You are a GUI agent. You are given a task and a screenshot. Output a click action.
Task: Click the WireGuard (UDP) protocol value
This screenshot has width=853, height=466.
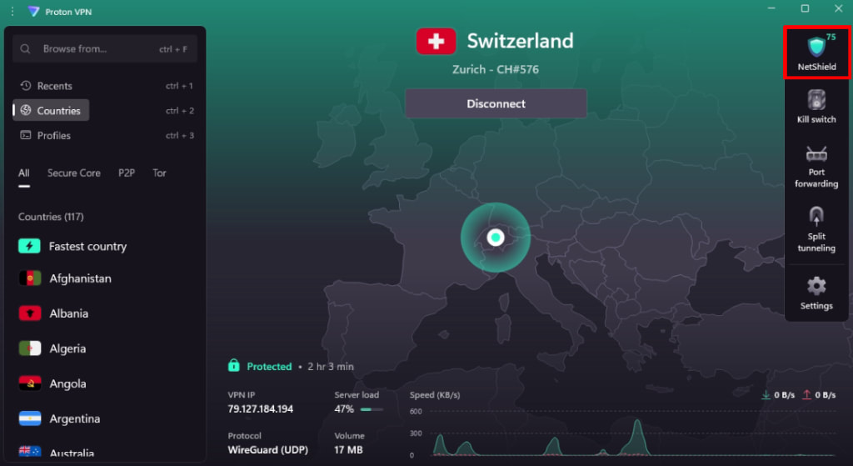pos(267,449)
